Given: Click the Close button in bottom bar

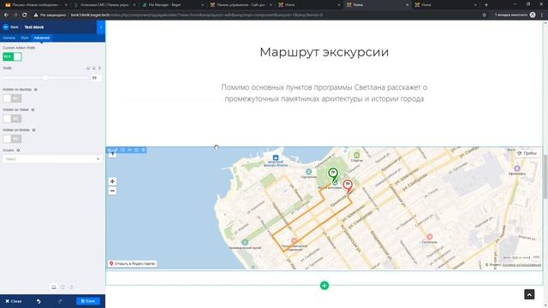Looking at the screenshot, I should point(14,301).
